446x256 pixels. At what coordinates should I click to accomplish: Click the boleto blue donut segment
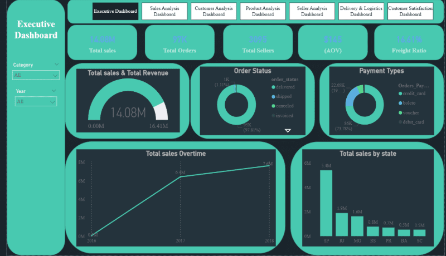(x=352, y=96)
